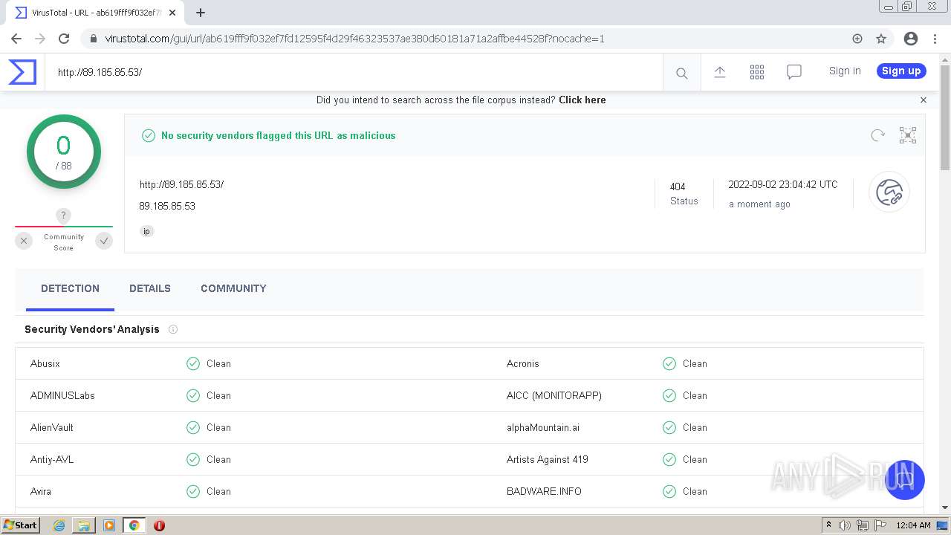The width and height of the screenshot is (951, 535).
Task: Click the install/add icon in address bar
Action: pos(857,39)
